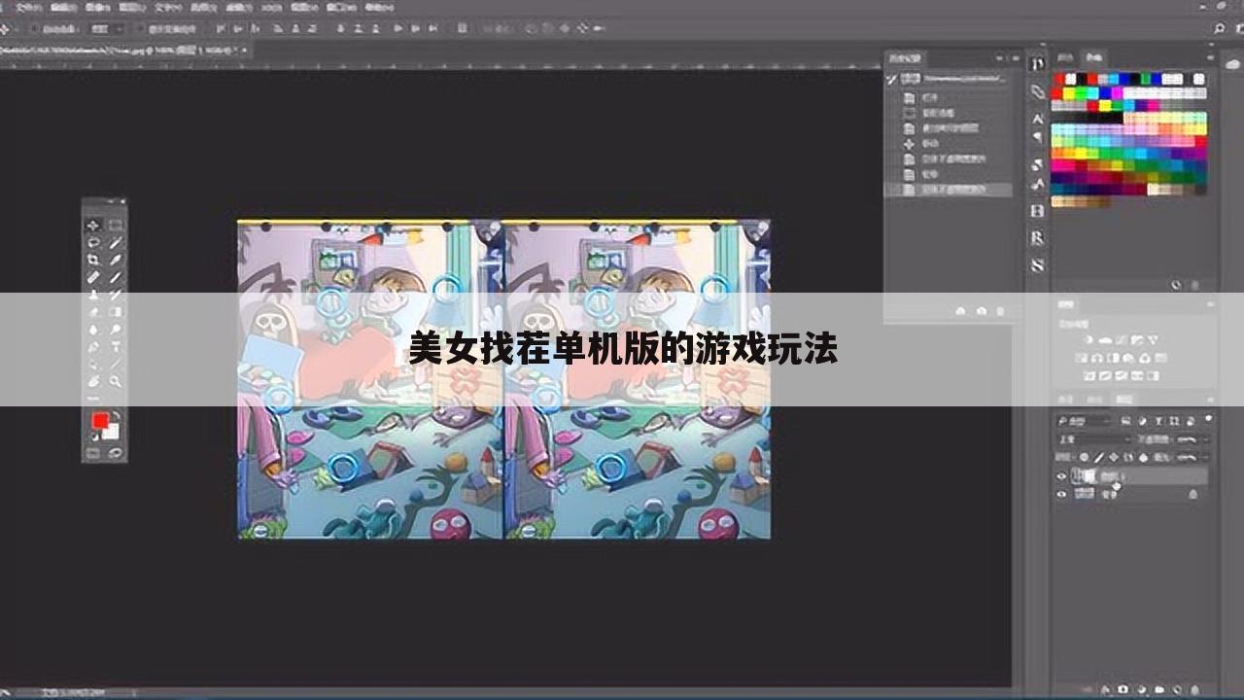Viewport: 1244px width, 700px height.
Task: Delete layer with the trash icon
Action: tap(1195, 689)
